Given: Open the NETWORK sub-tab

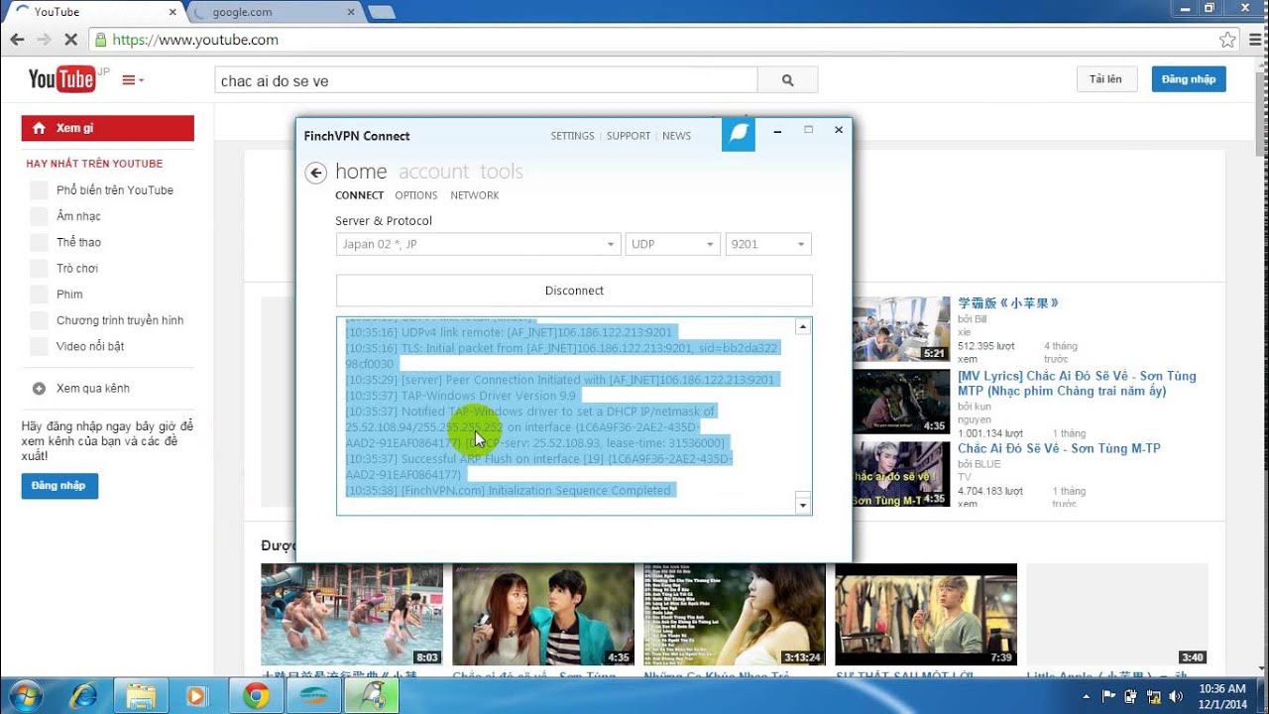Looking at the screenshot, I should tap(475, 195).
